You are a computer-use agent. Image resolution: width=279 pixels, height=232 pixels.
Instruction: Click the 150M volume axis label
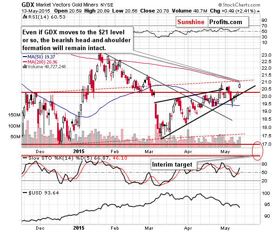(14, 115)
